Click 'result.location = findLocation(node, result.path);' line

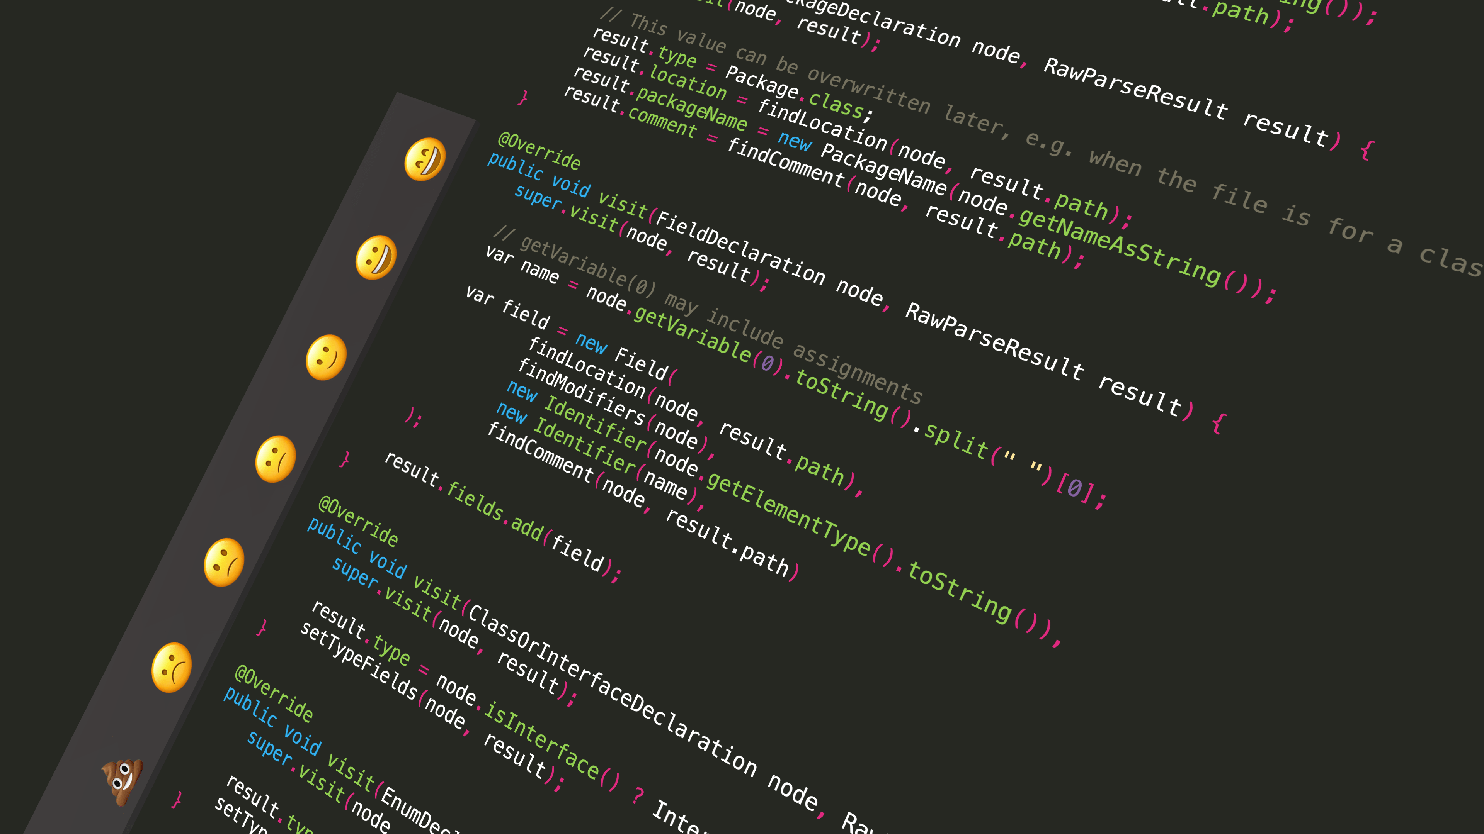(x=858, y=137)
